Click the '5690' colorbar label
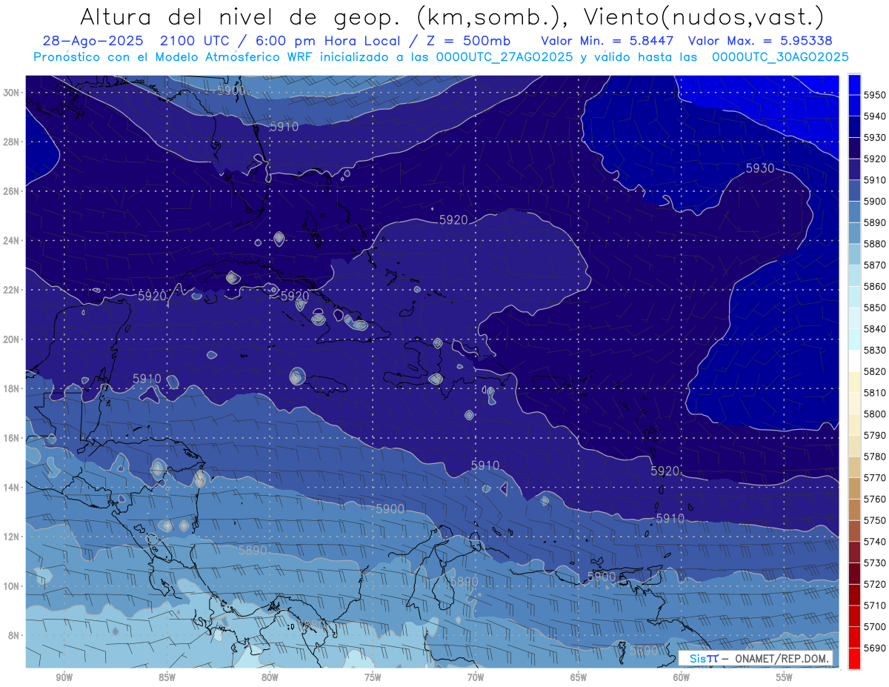Viewport: 889px width, 687px height. tap(874, 648)
